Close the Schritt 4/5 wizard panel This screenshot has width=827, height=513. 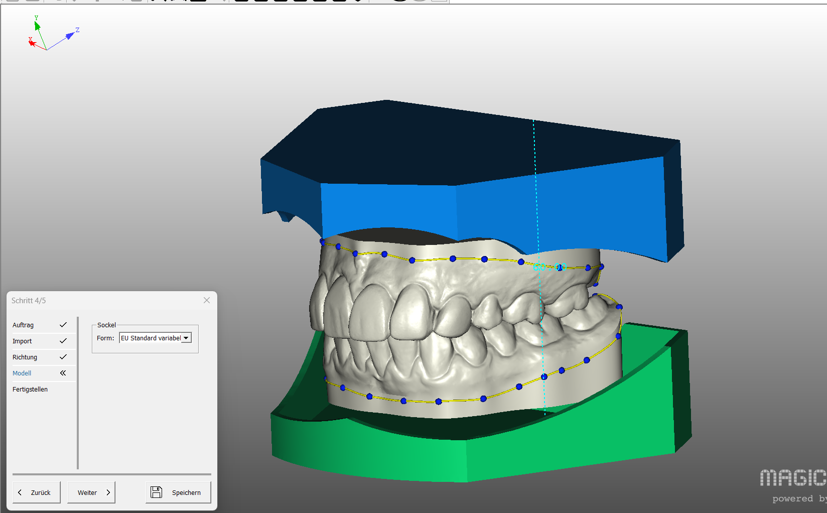tap(207, 300)
